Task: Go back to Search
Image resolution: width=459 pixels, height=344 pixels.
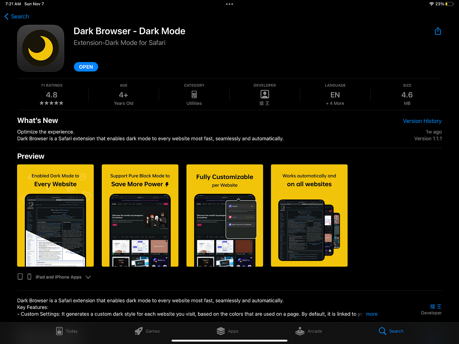Action: 17,16
